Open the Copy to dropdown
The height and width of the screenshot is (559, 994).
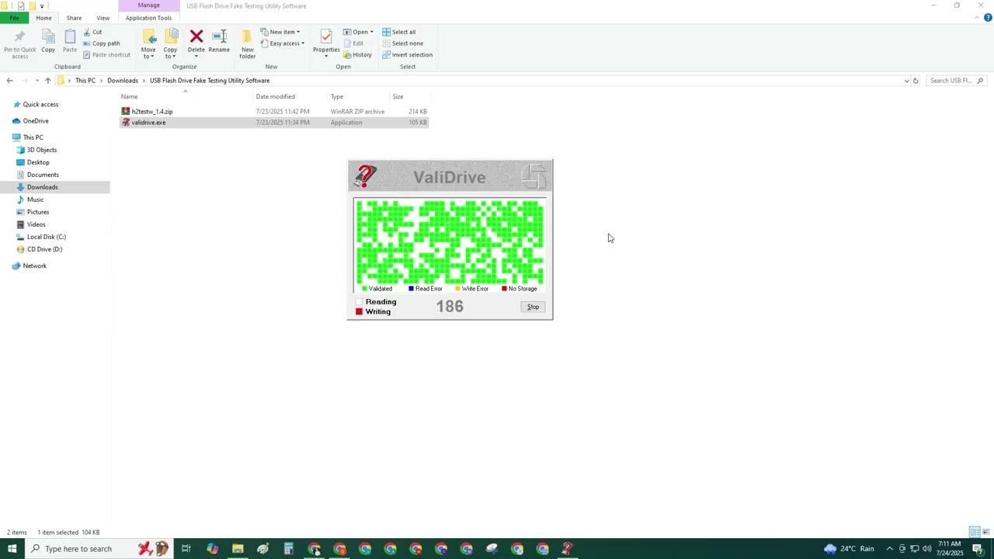170,44
